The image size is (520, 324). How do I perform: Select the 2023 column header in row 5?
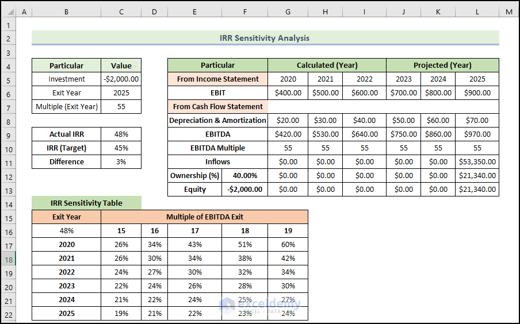pyautogui.click(x=403, y=79)
